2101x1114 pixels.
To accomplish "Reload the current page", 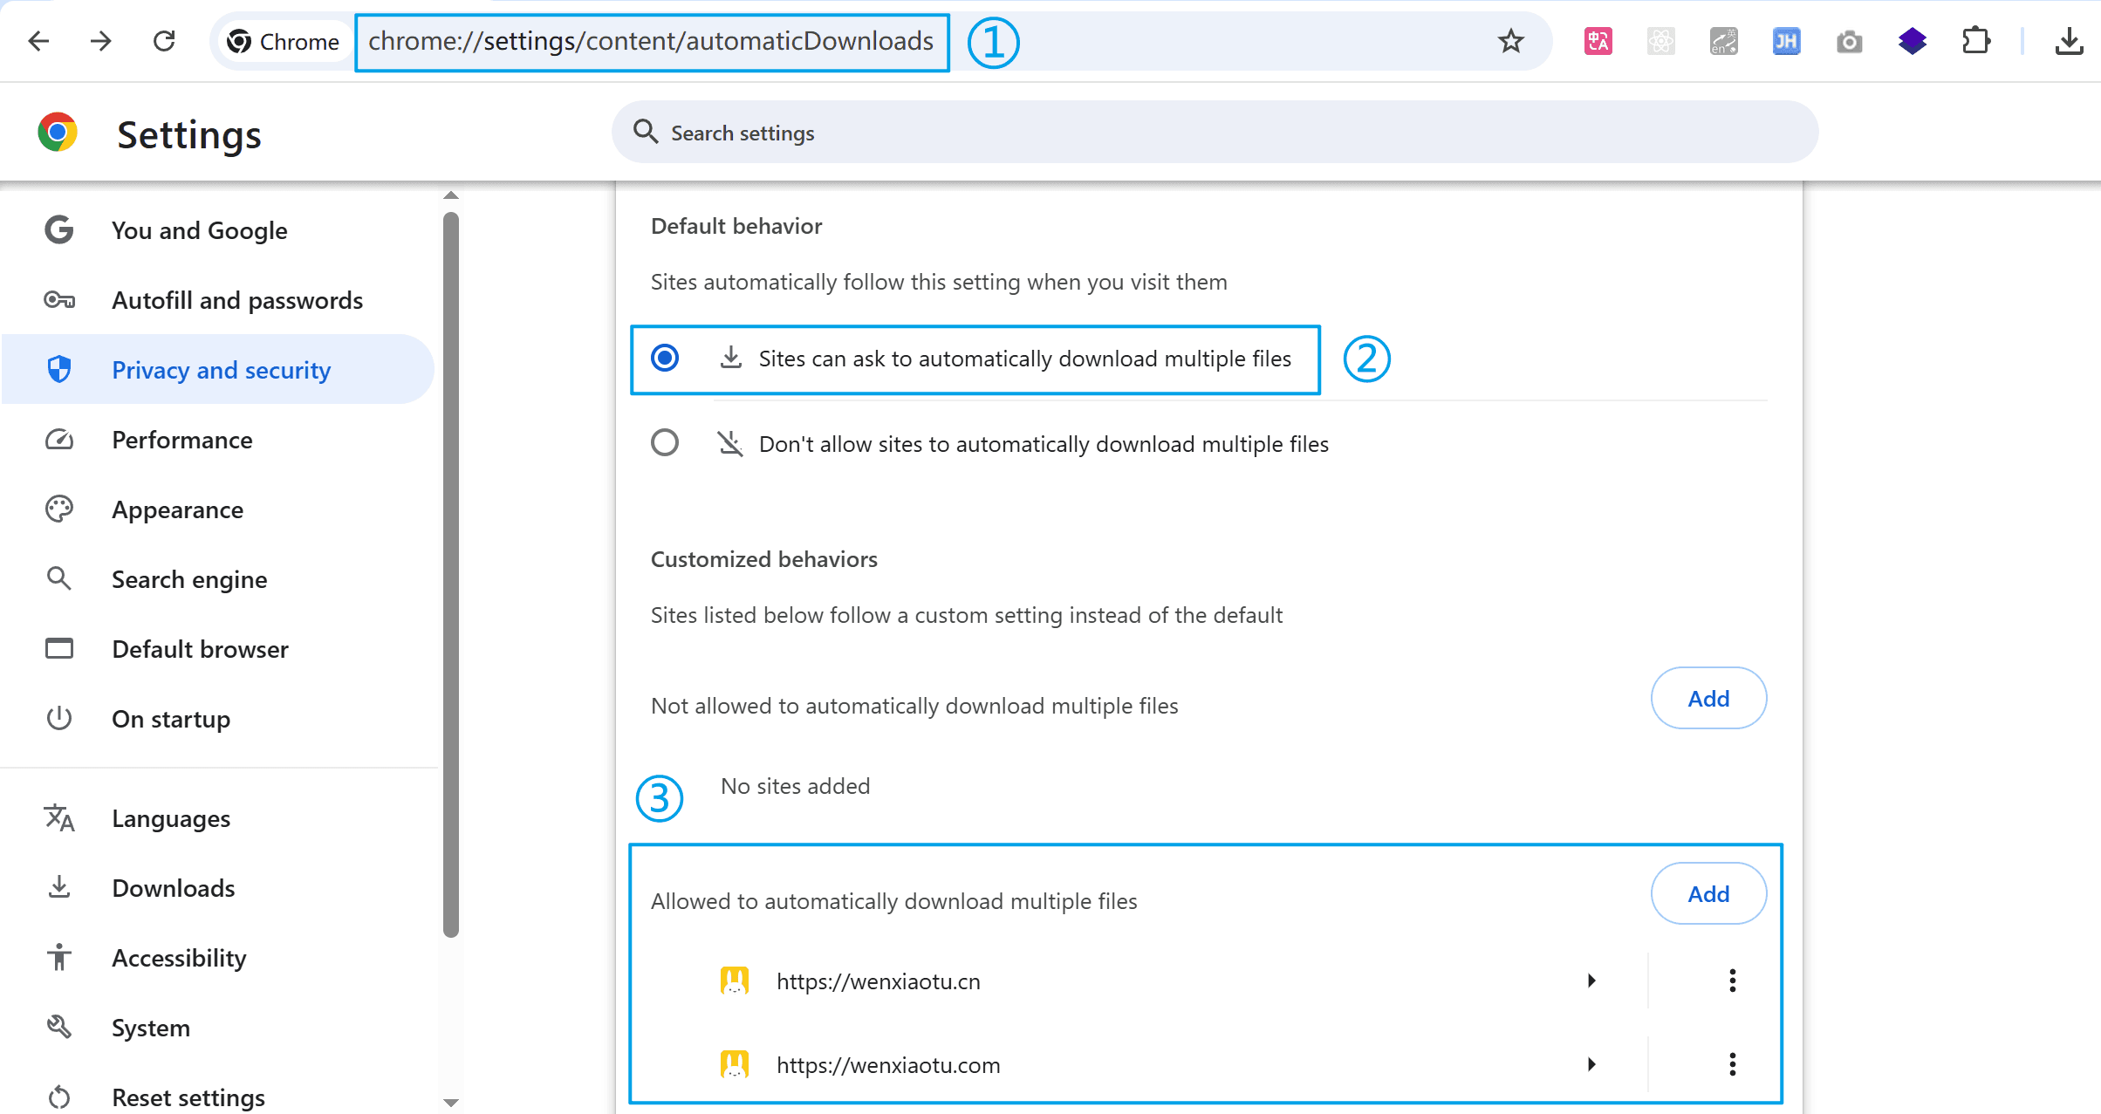I will pos(164,41).
